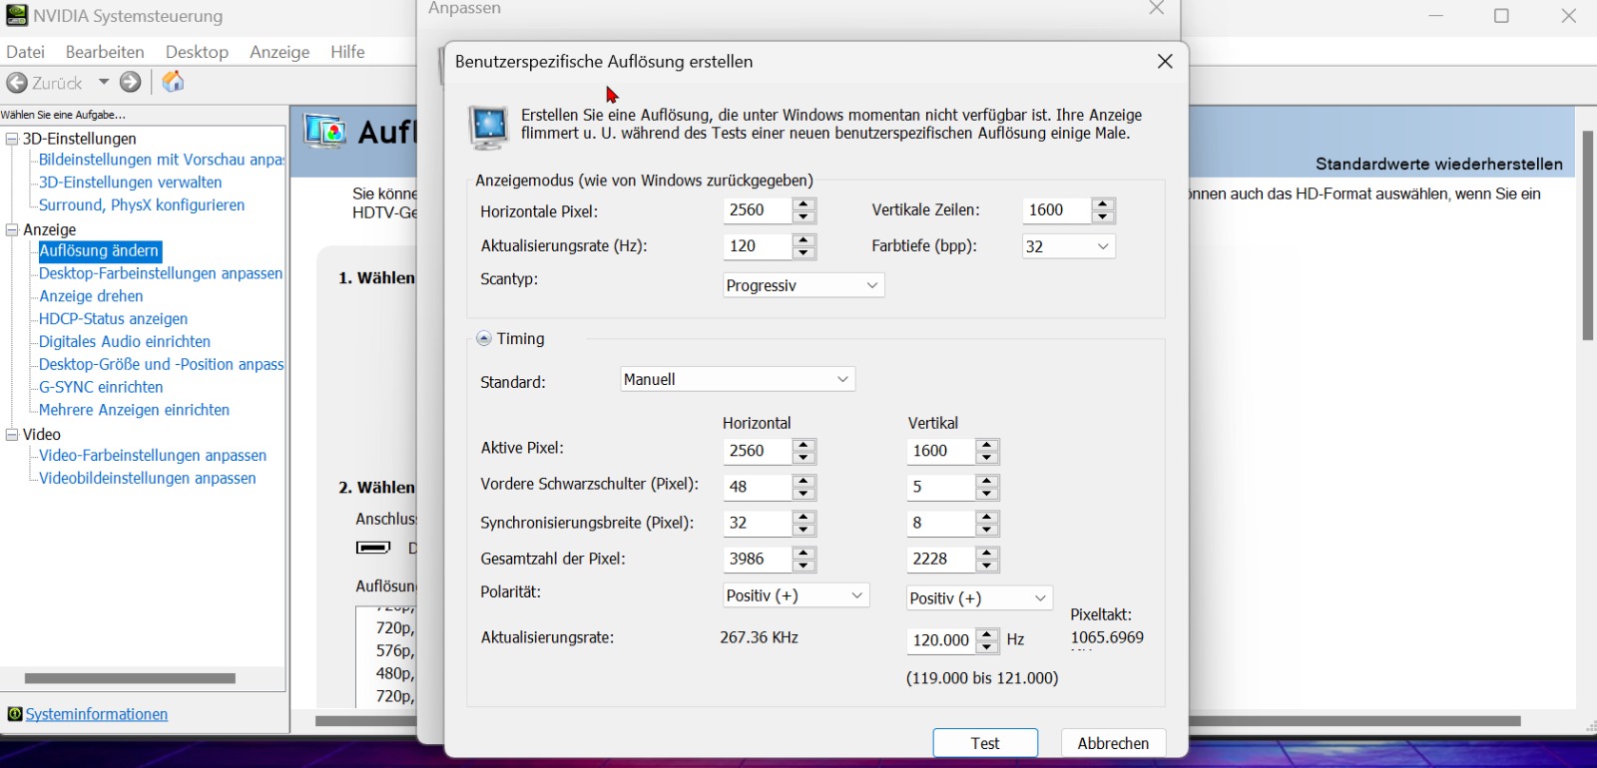
Task: Collapse the Anzeige tree node
Action: [12, 229]
